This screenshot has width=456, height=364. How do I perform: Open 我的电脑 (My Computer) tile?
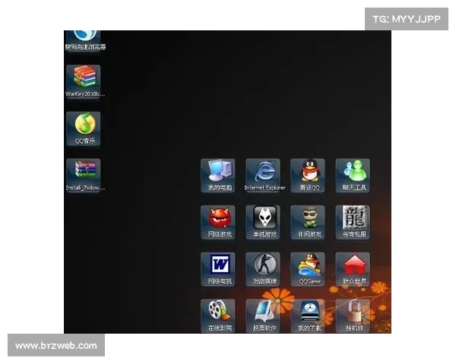click(218, 175)
